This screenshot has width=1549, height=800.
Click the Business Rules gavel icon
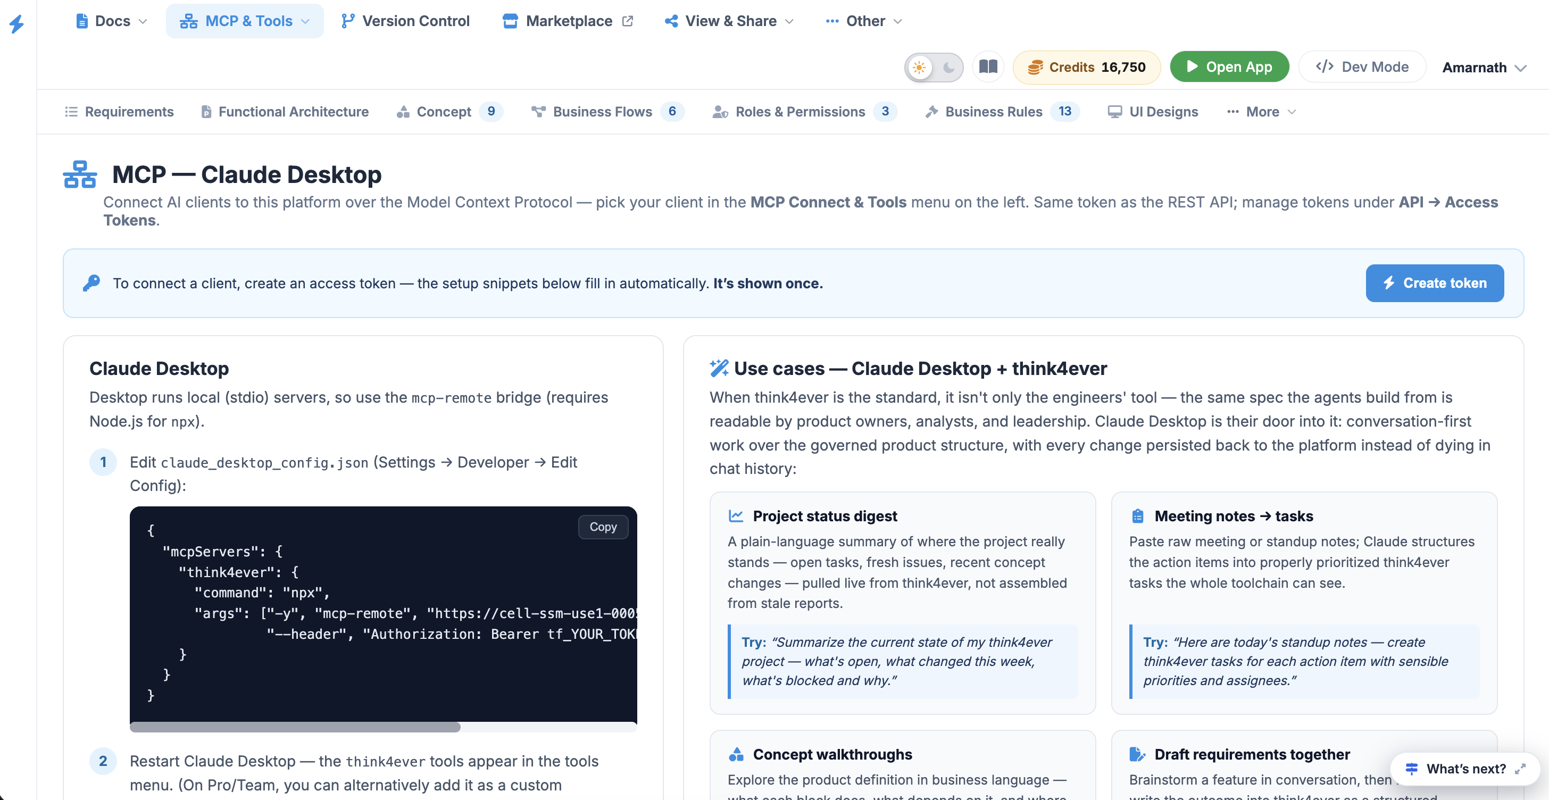[931, 112]
